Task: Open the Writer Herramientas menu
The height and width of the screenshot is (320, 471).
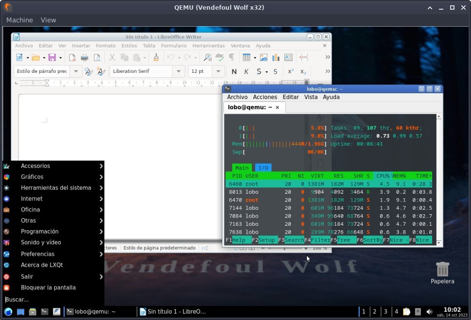Action: [208, 46]
